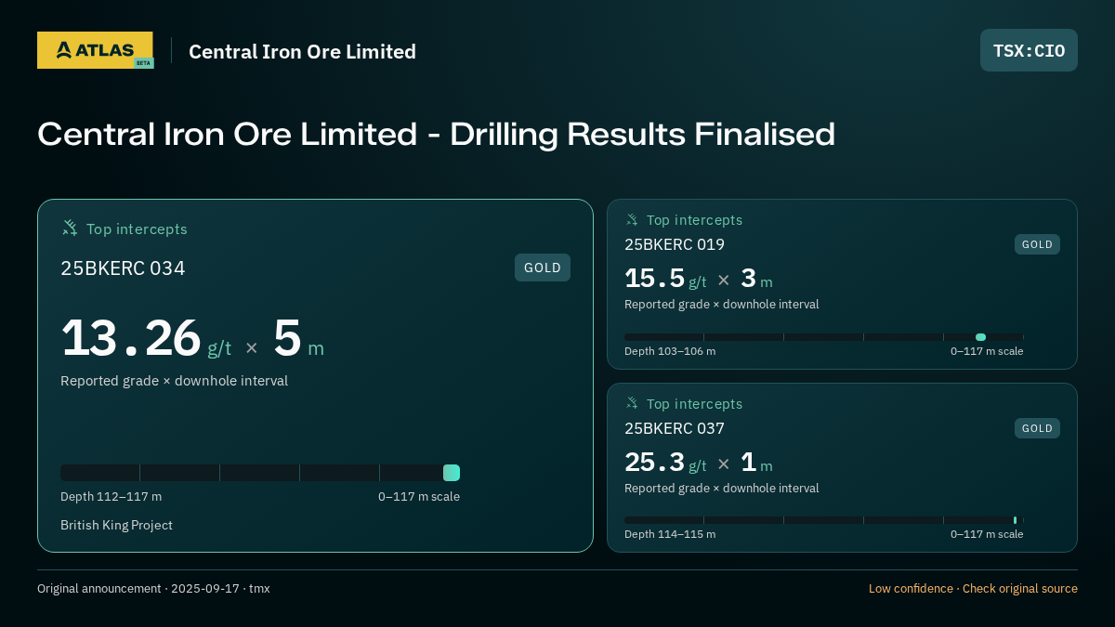1115x627 pixels.
Task: Click the 'Drilling Results Finalised' headline
Action: [642, 134]
